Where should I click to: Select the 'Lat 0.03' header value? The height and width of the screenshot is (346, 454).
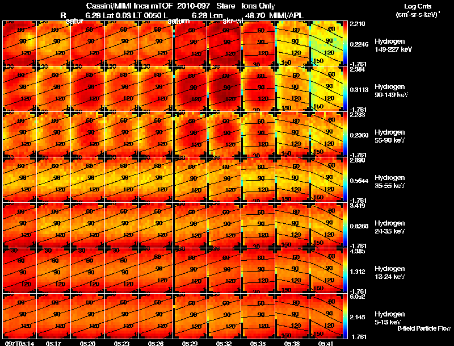pos(117,15)
